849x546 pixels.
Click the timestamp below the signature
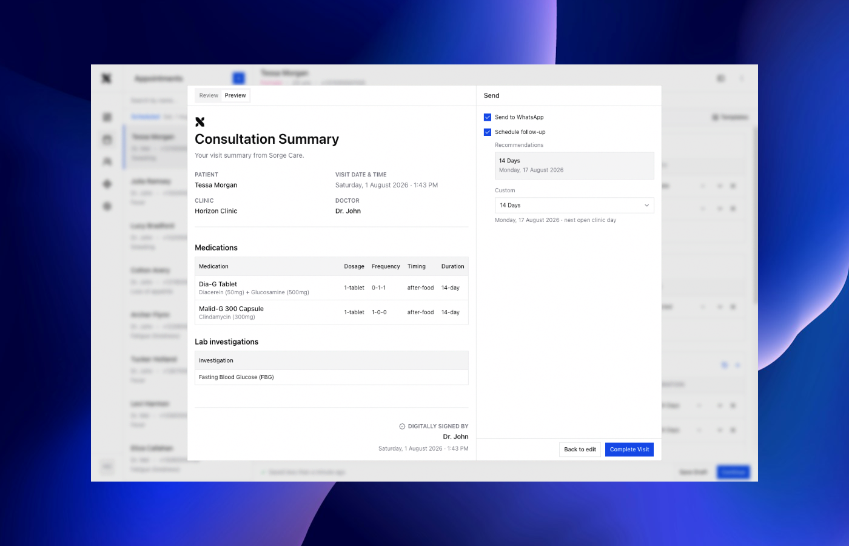(423, 449)
